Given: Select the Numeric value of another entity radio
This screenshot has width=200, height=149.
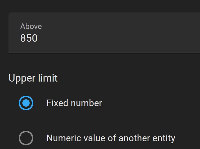Looking at the screenshot, I should click(x=26, y=138).
